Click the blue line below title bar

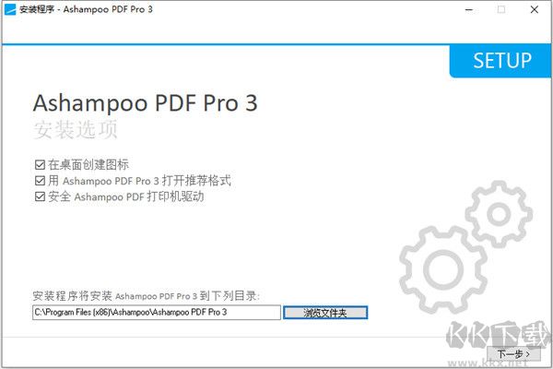tap(226, 44)
